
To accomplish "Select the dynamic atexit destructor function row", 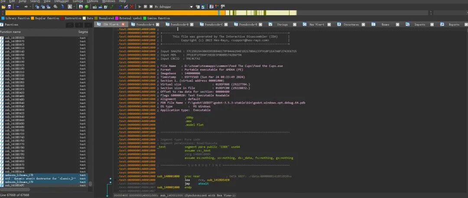I will click(44, 179).
